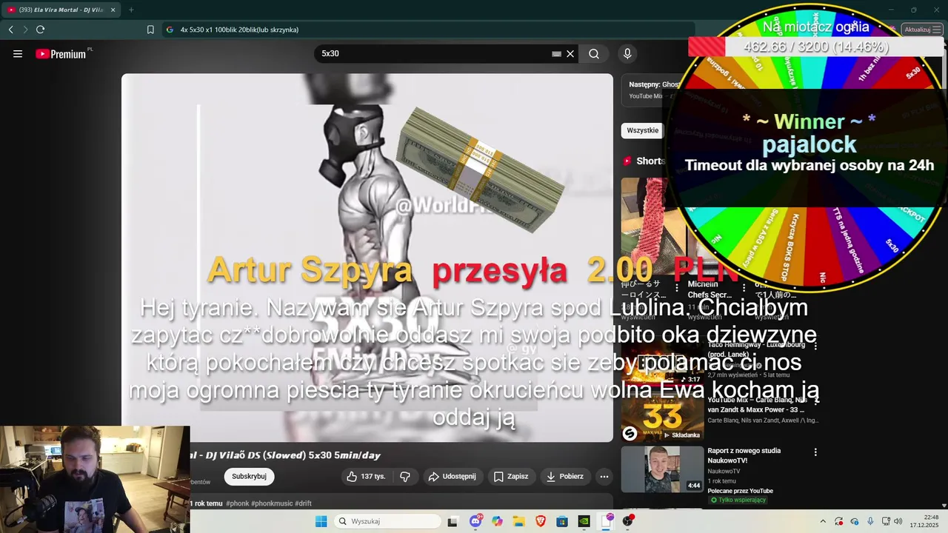
Task: Go to YouTube Premium home logo
Action: 62,53
